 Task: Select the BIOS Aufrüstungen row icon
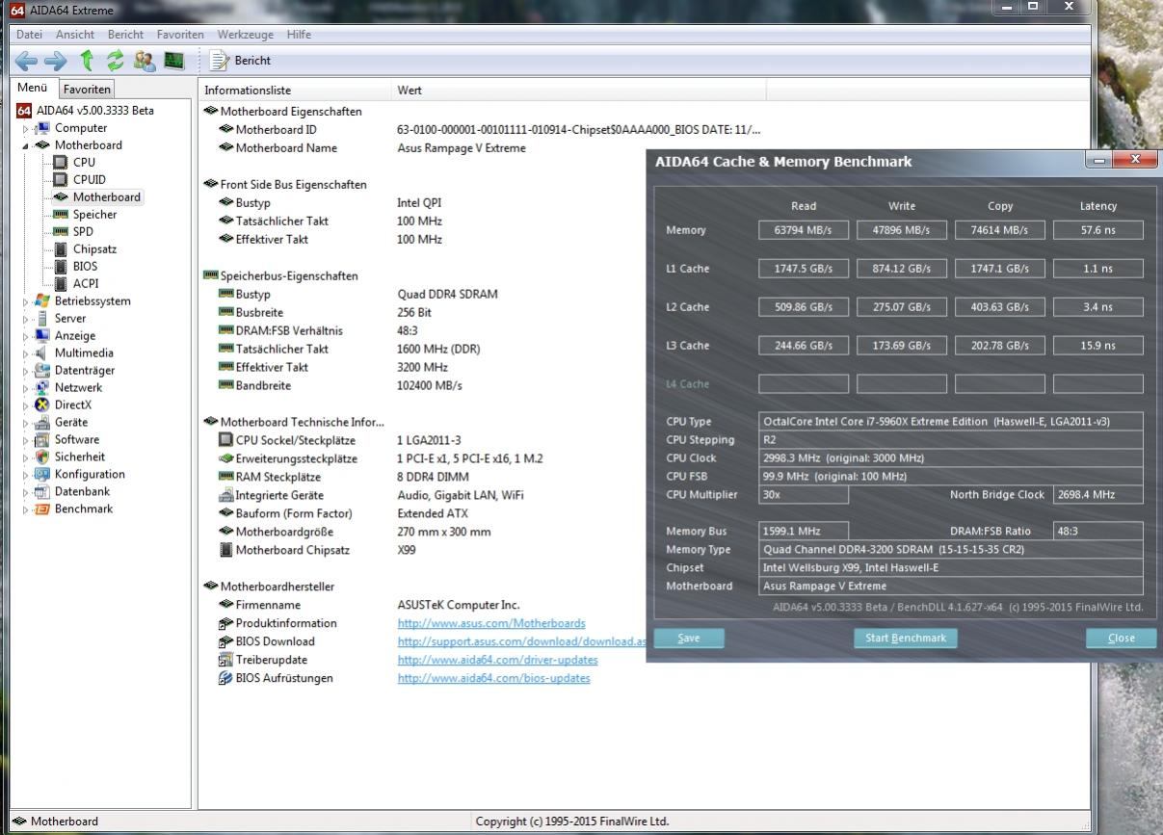226,678
